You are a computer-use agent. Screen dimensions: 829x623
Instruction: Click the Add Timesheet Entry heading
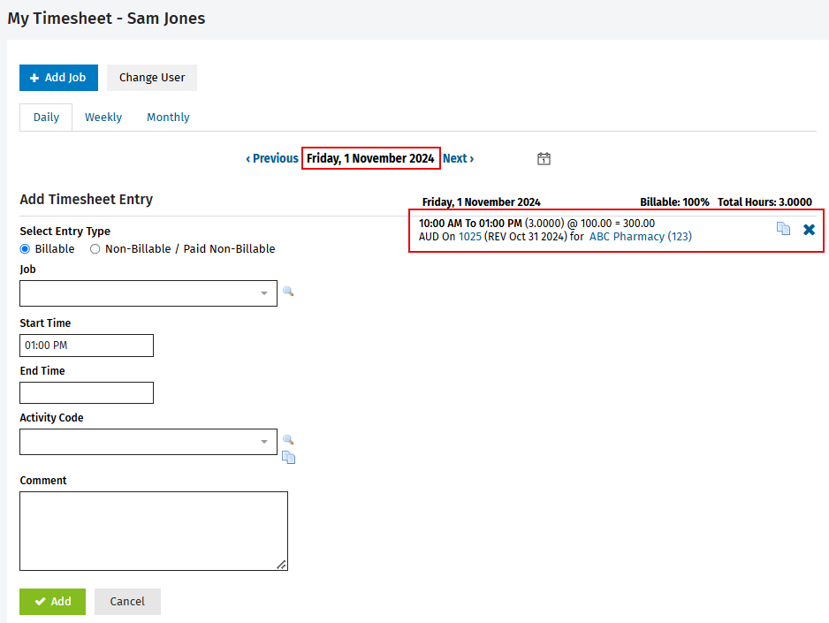tap(87, 199)
